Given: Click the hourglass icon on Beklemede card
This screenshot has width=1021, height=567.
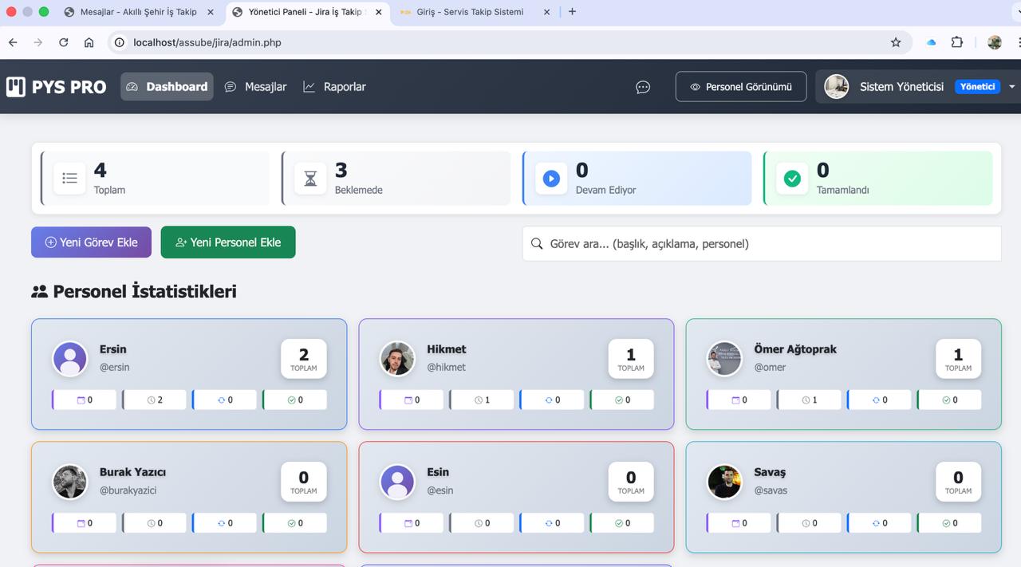Looking at the screenshot, I should coord(310,178).
